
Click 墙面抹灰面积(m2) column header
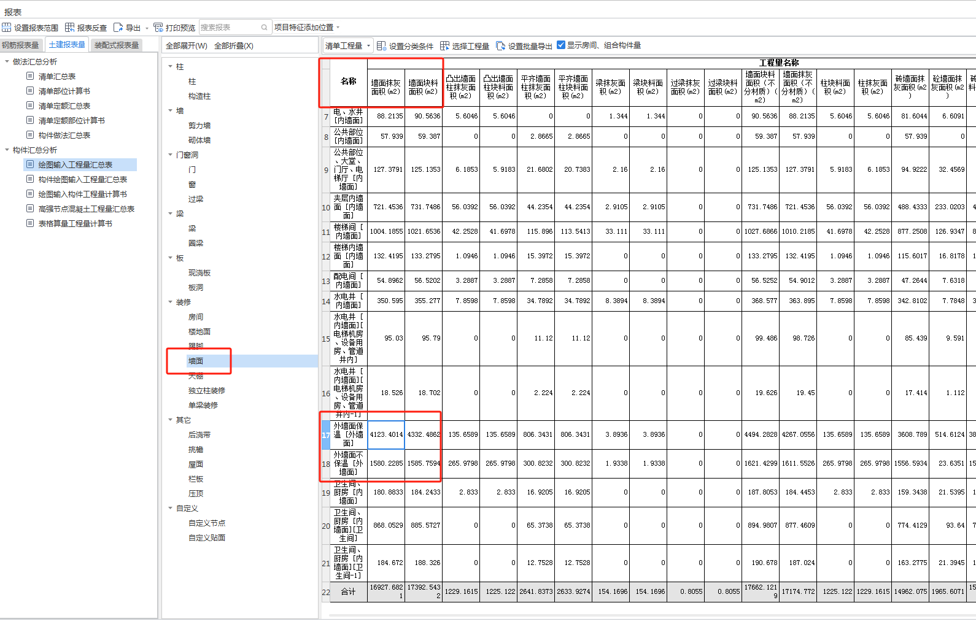[386, 88]
